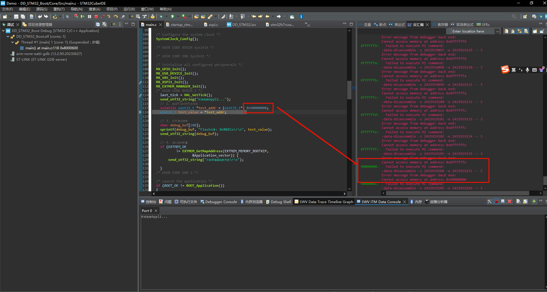The height and width of the screenshot is (292, 547).
Task: Collapse Thread #1 tree node
Action: click(x=13, y=42)
